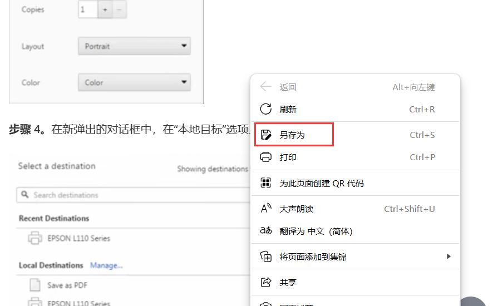Select 大声朗读 menu entry
Viewport: 493px width, 306px height.
356,209
